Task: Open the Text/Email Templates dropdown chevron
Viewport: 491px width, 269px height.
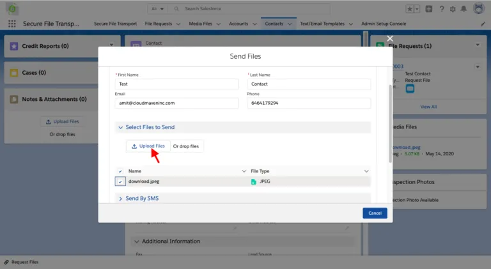Action: click(351, 24)
